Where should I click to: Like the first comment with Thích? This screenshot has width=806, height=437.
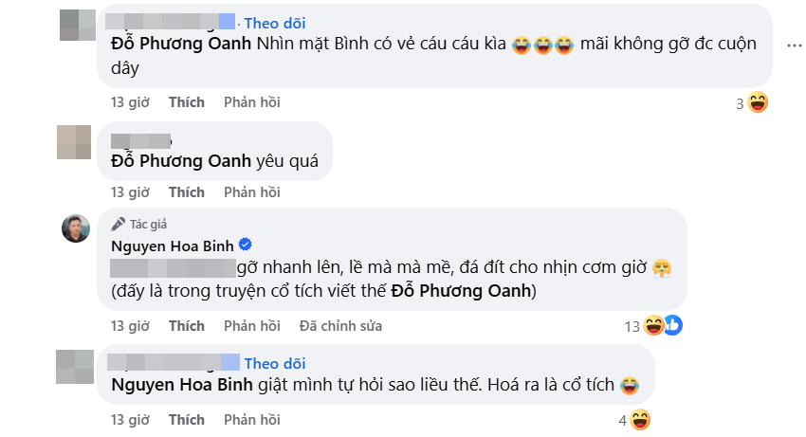(187, 101)
